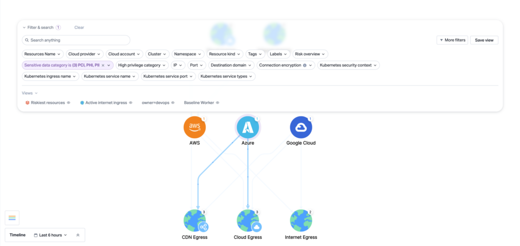Open the More filters button
The height and width of the screenshot is (246, 520).
click(x=452, y=40)
